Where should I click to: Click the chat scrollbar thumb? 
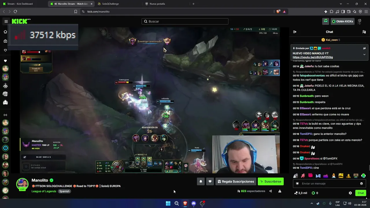click(x=369, y=168)
